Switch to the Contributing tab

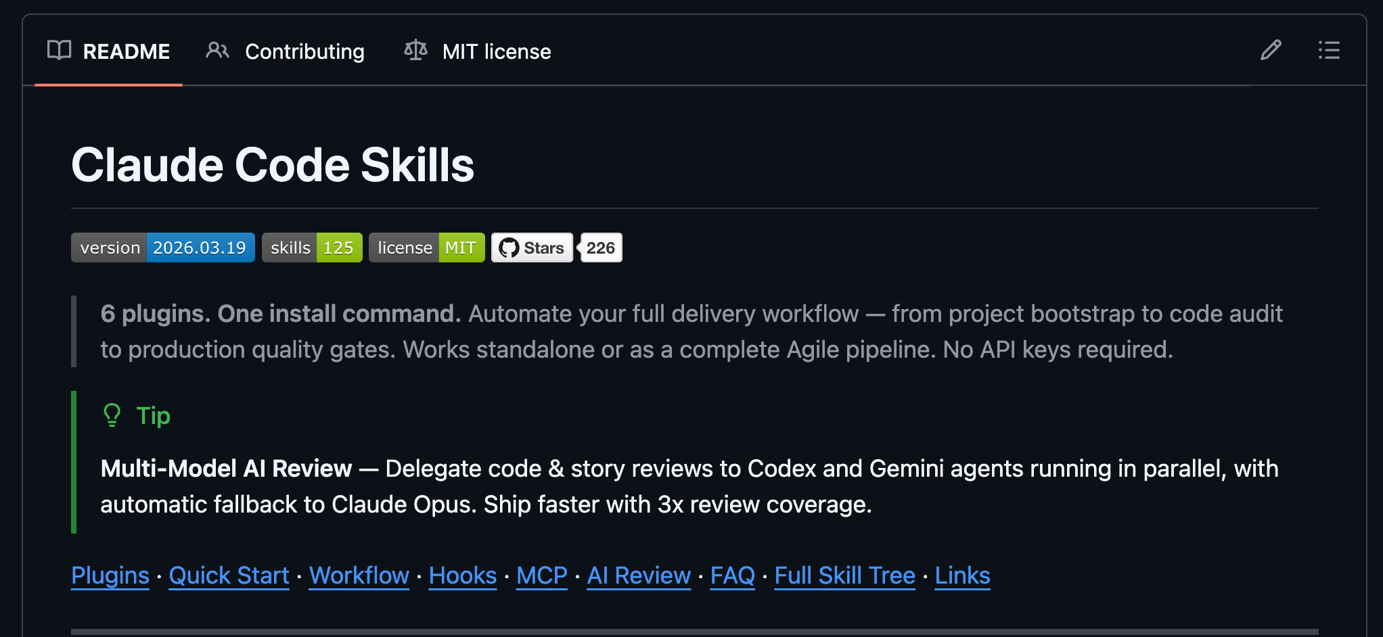tap(285, 51)
